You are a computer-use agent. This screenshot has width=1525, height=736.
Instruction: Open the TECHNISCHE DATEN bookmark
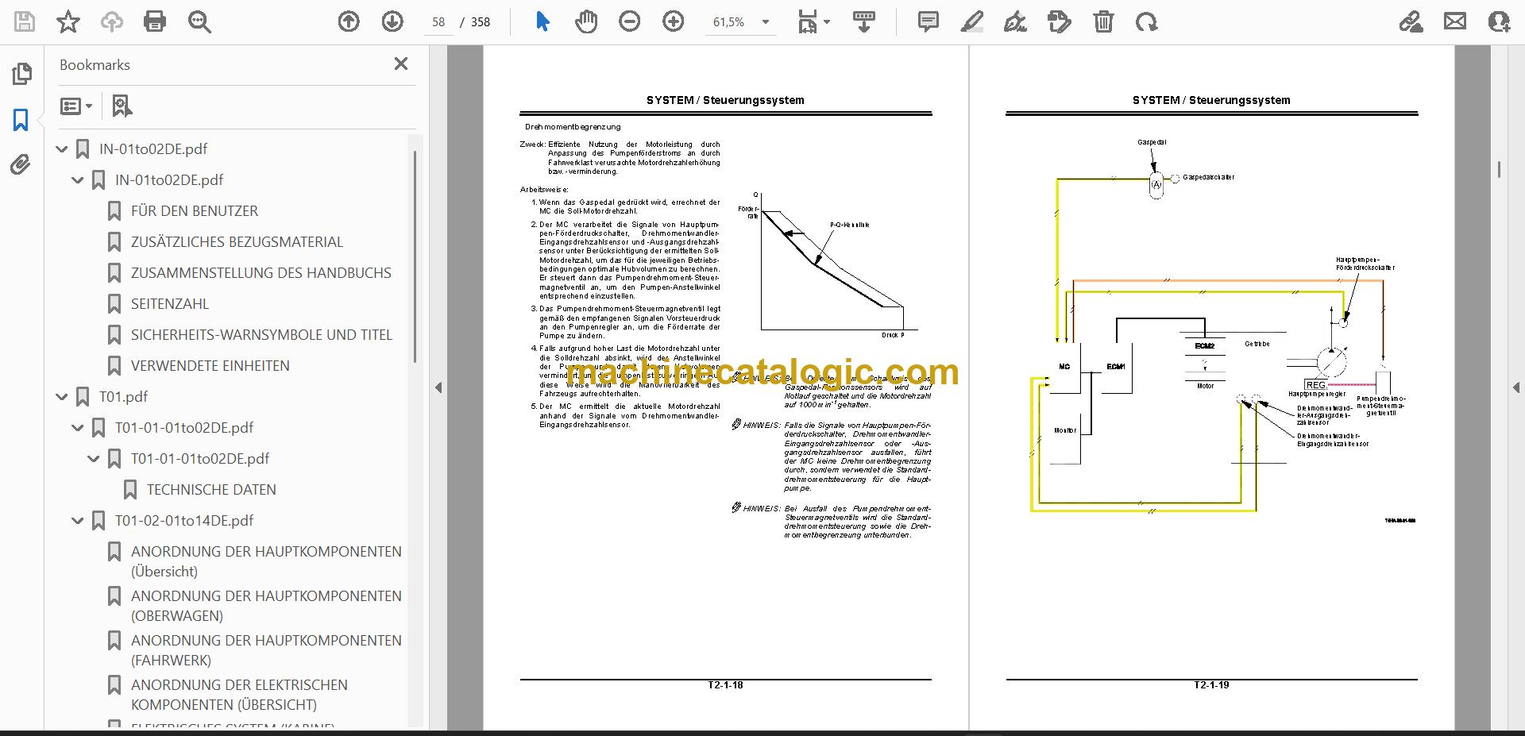(x=211, y=490)
